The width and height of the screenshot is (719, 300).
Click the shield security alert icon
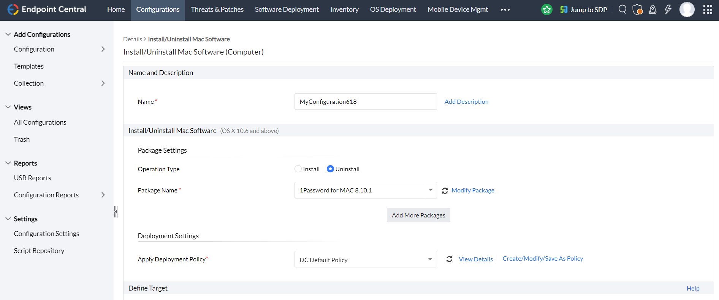pos(637,9)
